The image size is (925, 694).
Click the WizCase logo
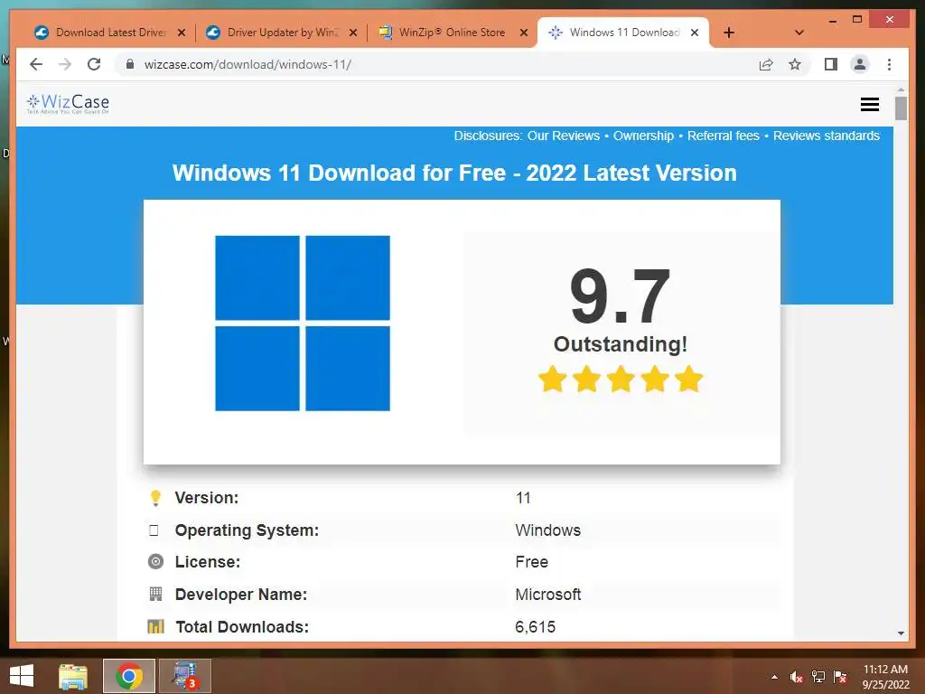point(68,104)
